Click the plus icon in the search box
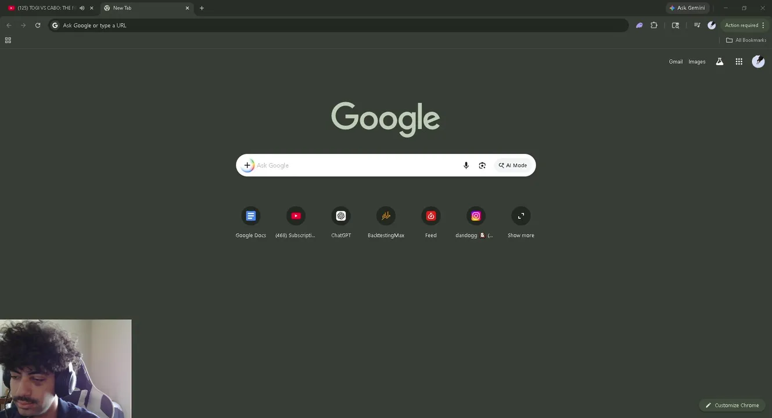Viewport: 772px width, 418px height. (247, 165)
